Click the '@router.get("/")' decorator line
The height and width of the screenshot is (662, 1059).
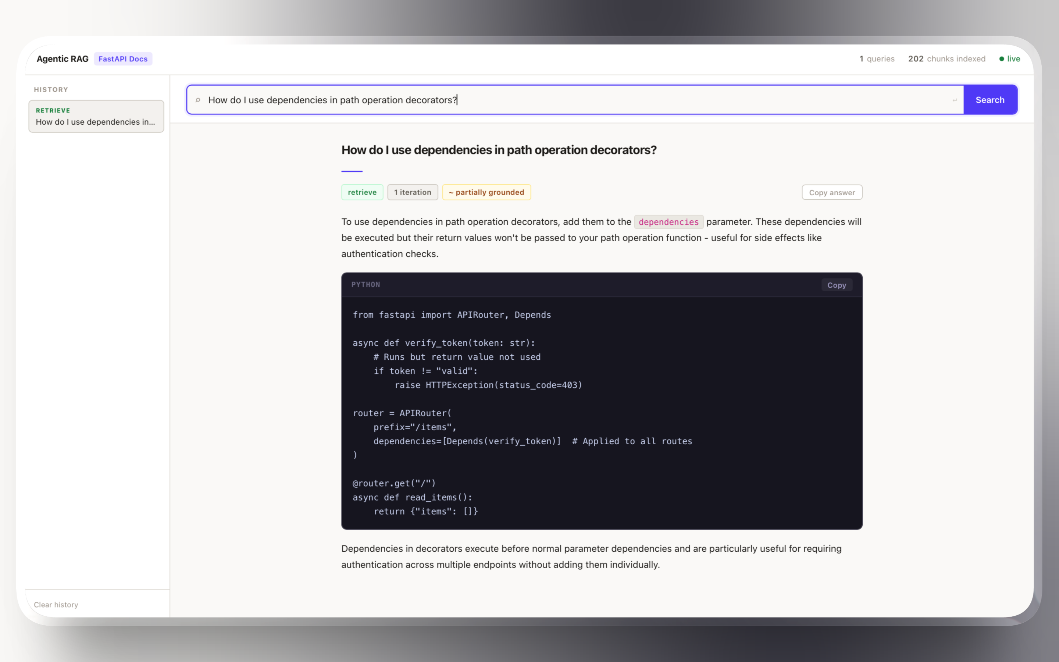[394, 483]
